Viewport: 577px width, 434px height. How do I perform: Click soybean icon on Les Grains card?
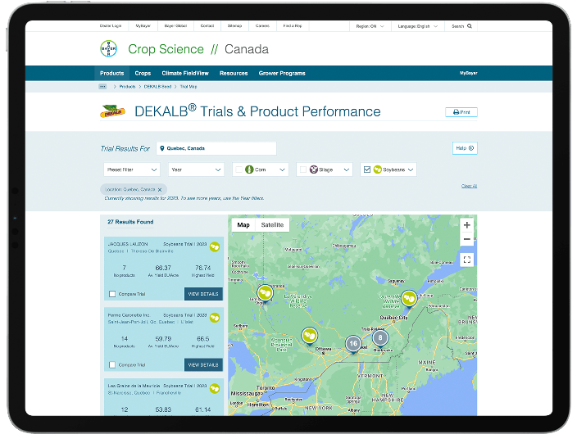click(215, 388)
